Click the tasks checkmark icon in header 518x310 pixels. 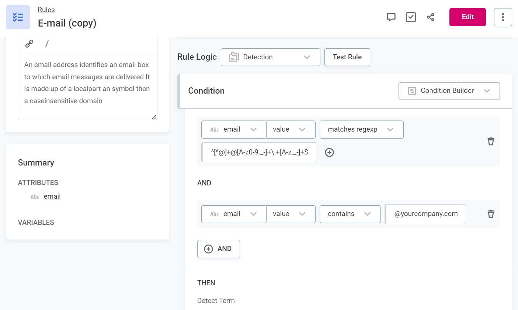click(411, 17)
